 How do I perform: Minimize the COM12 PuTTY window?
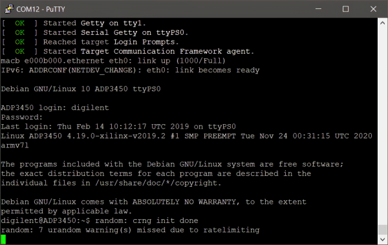click(x=318, y=9)
